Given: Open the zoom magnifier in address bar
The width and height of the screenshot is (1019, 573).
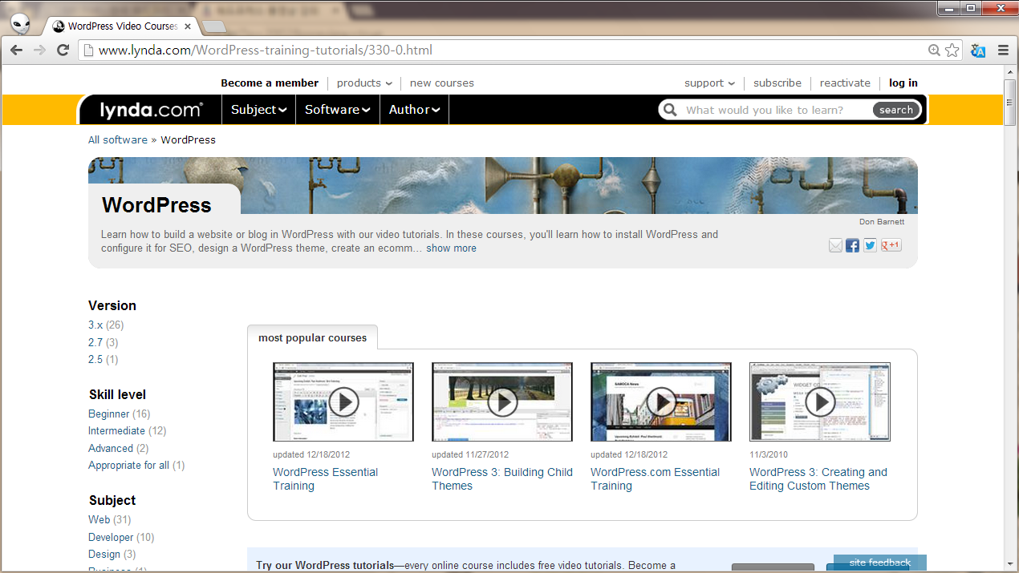Looking at the screenshot, I should (x=934, y=50).
